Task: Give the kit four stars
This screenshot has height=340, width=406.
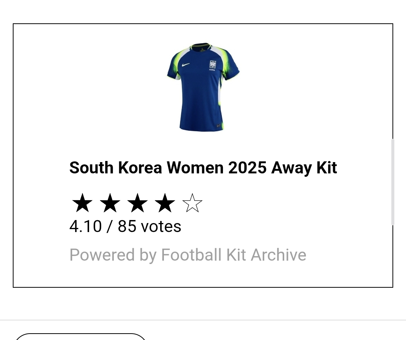Action: [x=165, y=203]
